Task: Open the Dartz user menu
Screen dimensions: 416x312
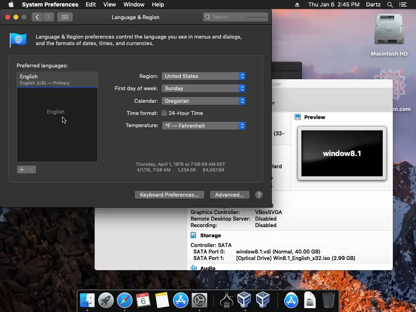Action: [x=373, y=4]
